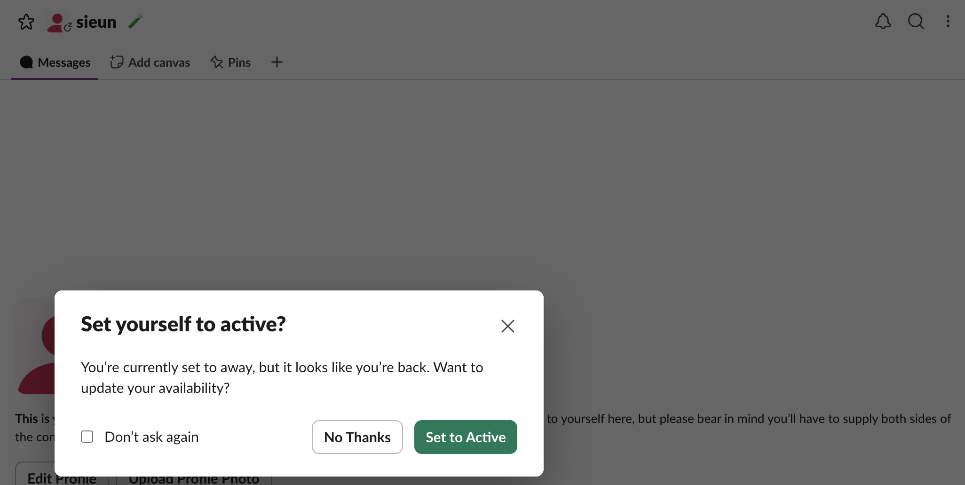The height and width of the screenshot is (485, 965).
Task: Open notification bell settings
Action: 883,21
